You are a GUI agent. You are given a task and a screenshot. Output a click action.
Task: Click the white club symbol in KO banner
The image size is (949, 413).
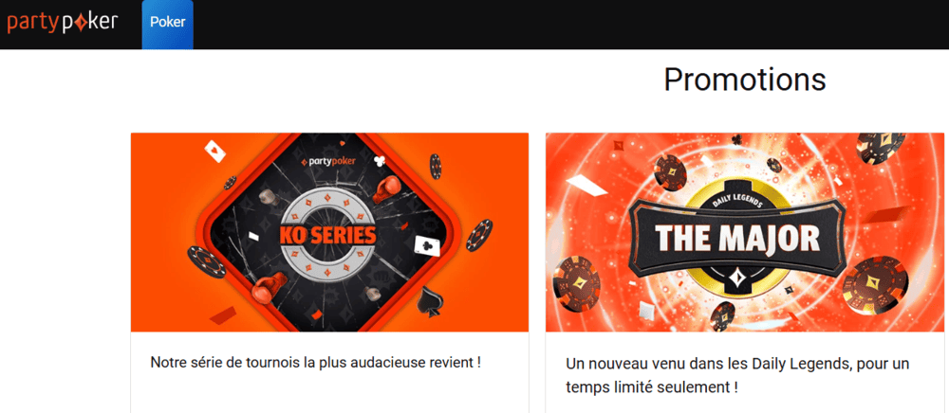click(381, 161)
